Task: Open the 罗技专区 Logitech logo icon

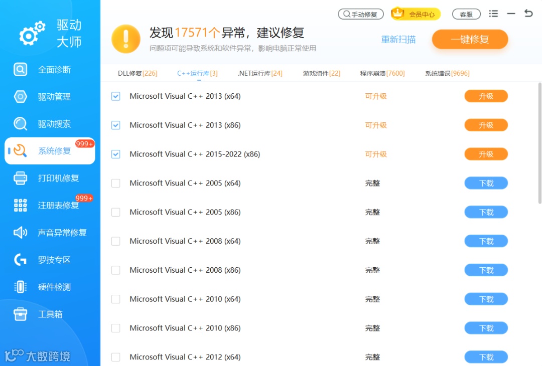Action: click(21, 260)
